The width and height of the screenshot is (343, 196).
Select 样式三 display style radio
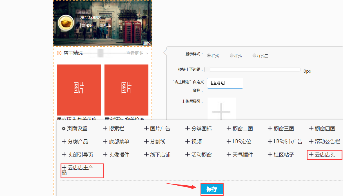tap(254, 56)
